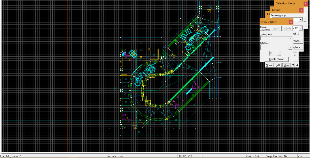This screenshot has height=158, width=310.
Task: Close the New Objects panel
Action: click(x=291, y=22)
